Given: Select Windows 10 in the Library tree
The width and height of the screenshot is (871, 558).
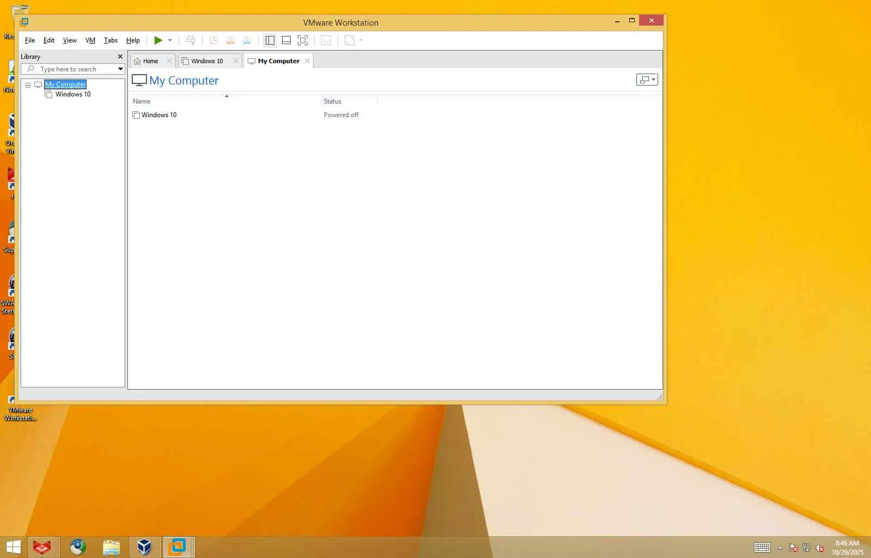Looking at the screenshot, I should (73, 94).
